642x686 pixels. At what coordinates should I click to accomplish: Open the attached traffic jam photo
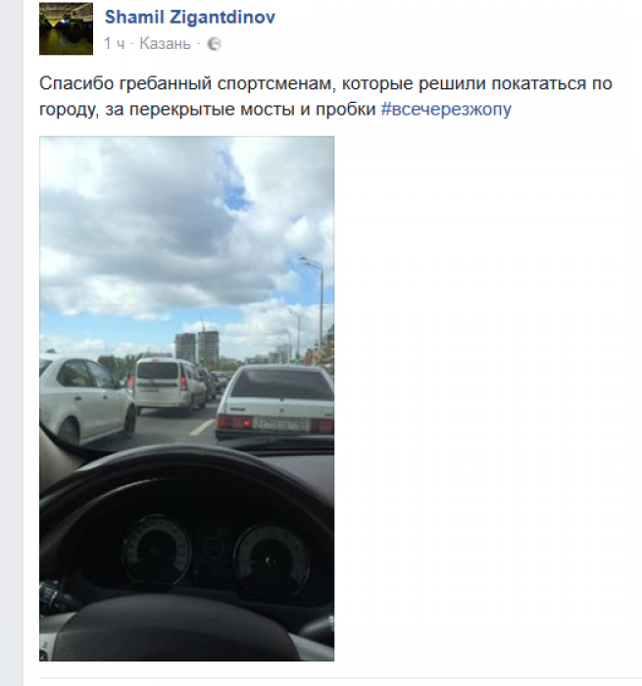pos(187,399)
